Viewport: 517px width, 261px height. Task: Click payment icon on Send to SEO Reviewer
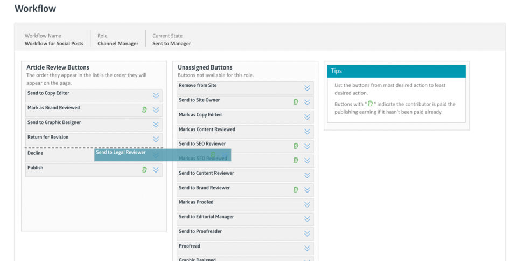(x=296, y=146)
